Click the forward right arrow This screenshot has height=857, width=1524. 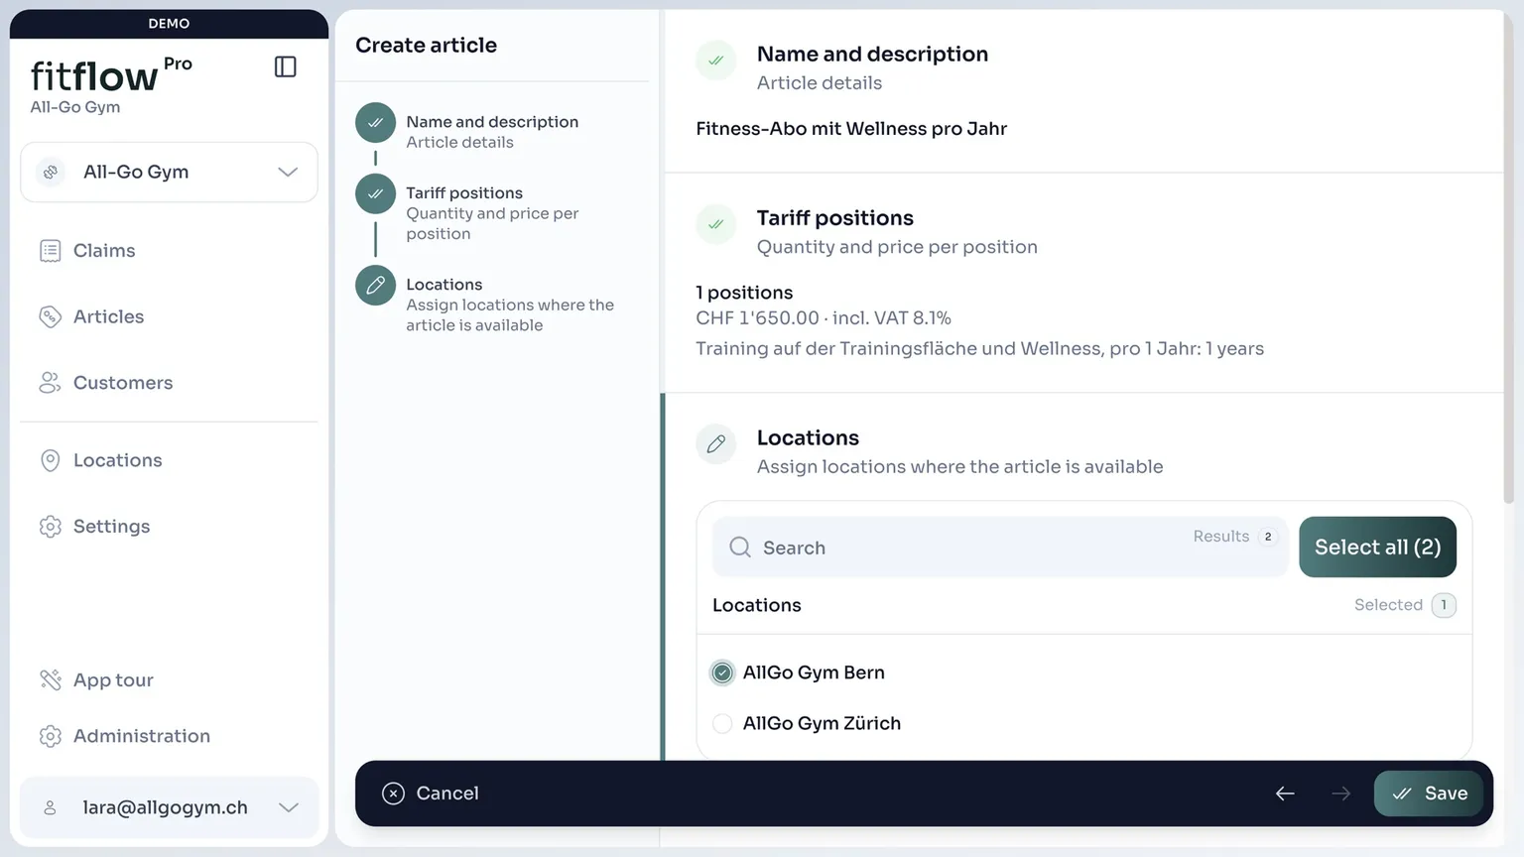tap(1340, 794)
